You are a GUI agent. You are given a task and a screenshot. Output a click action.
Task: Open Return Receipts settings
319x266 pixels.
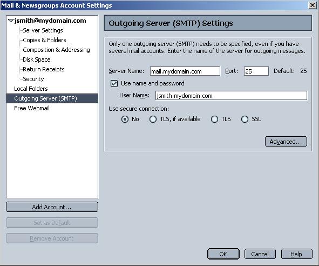point(44,69)
